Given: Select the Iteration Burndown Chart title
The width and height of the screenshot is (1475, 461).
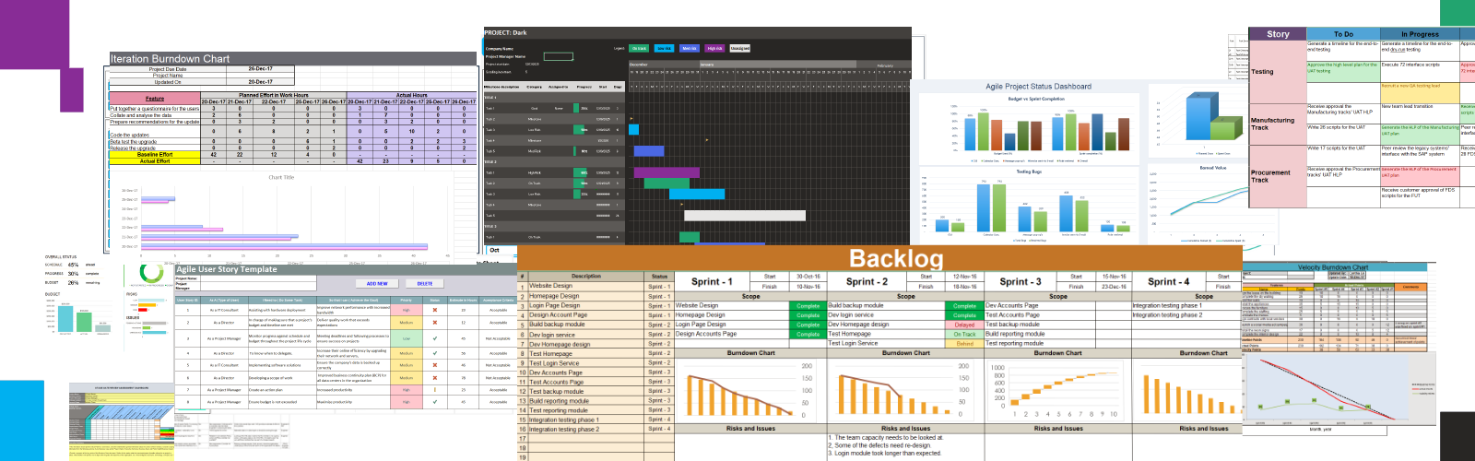Looking at the screenshot, I should point(170,59).
